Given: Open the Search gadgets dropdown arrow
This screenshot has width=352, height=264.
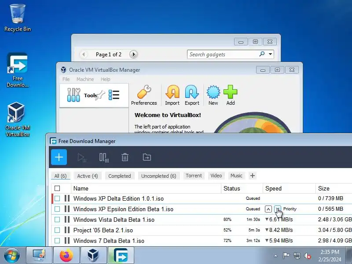Looking at the screenshot, I should tap(270, 54).
